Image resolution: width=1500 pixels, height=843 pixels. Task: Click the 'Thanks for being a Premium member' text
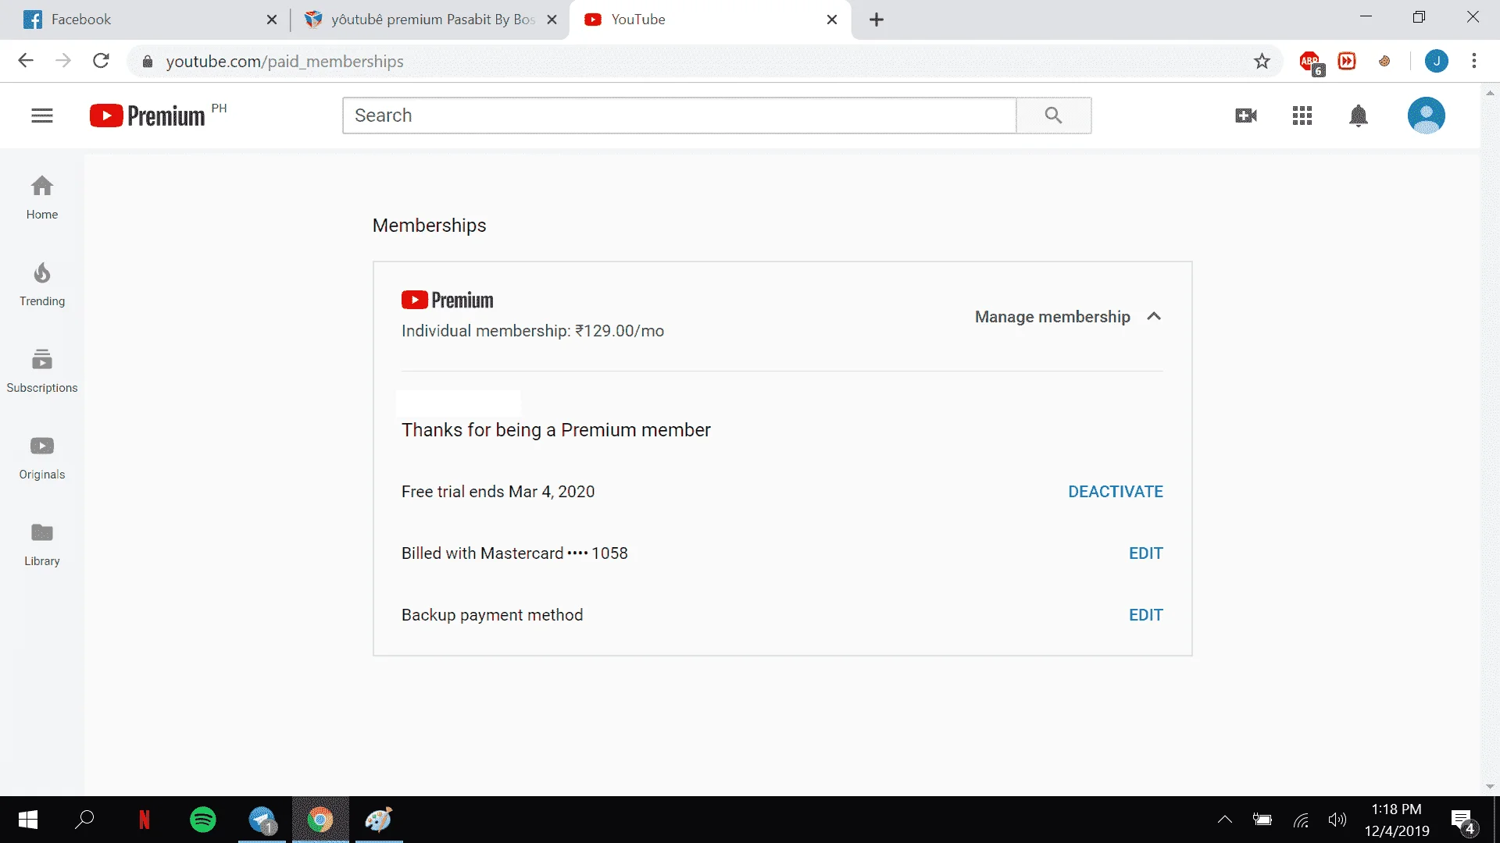tap(556, 430)
